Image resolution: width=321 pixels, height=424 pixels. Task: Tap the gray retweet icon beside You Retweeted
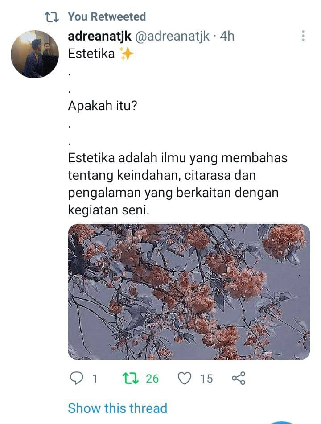tap(52, 17)
